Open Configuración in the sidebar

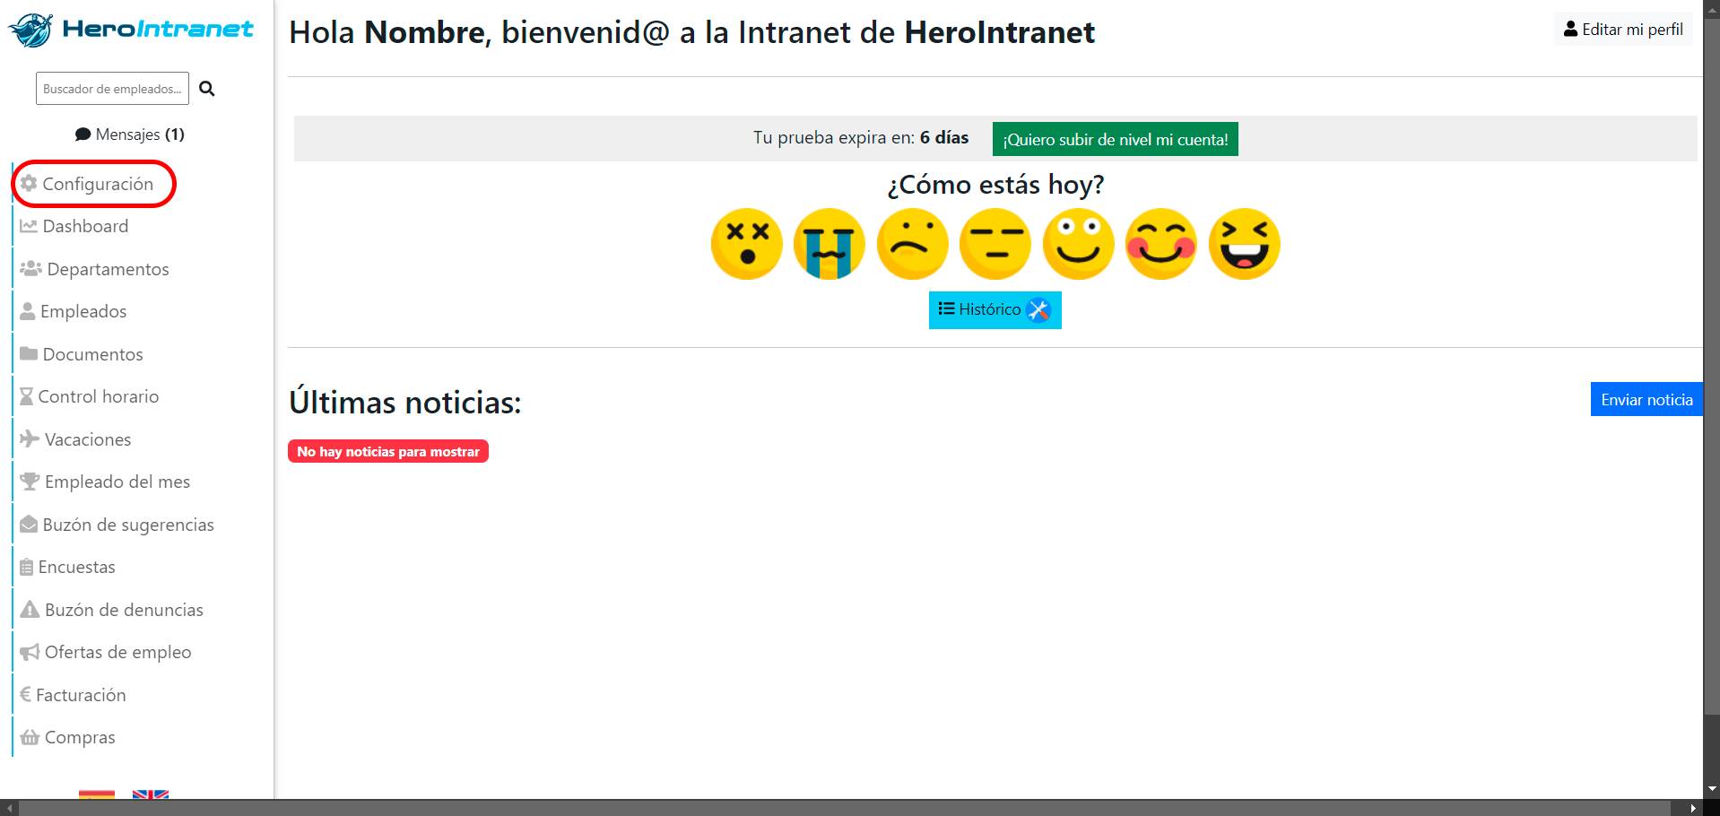(88, 184)
